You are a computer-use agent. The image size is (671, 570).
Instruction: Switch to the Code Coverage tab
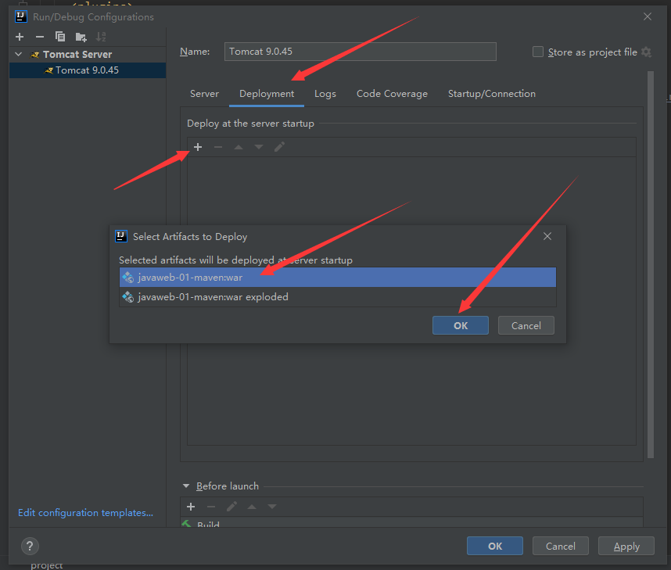[x=392, y=94]
